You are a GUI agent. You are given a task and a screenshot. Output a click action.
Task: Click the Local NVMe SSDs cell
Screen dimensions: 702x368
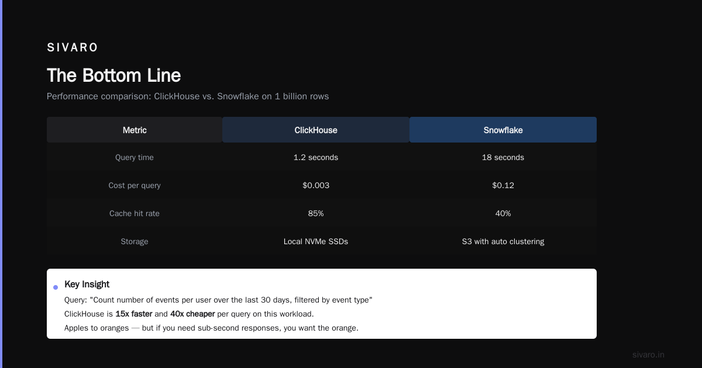(x=316, y=242)
